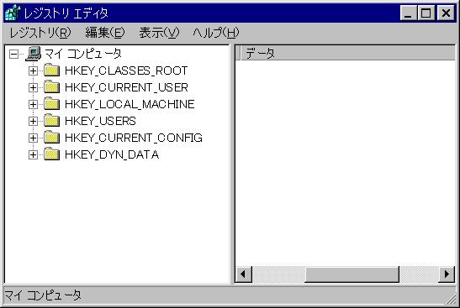This screenshot has height=308, width=460.
Task: Close the Registry Editor window
Action: pos(446,13)
